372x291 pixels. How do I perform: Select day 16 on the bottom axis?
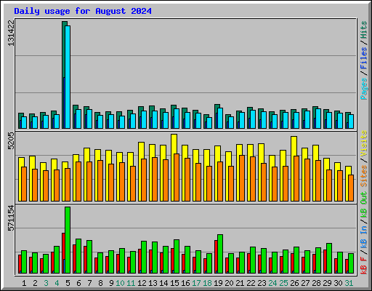(x=185, y=283)
